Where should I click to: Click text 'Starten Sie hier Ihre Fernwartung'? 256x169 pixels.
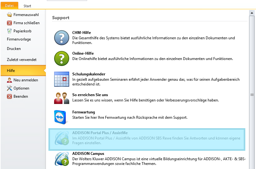[x=99, y=117]
